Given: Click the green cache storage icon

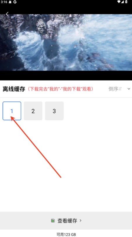Looking at the screenshot, I should (x=53, y=221).
